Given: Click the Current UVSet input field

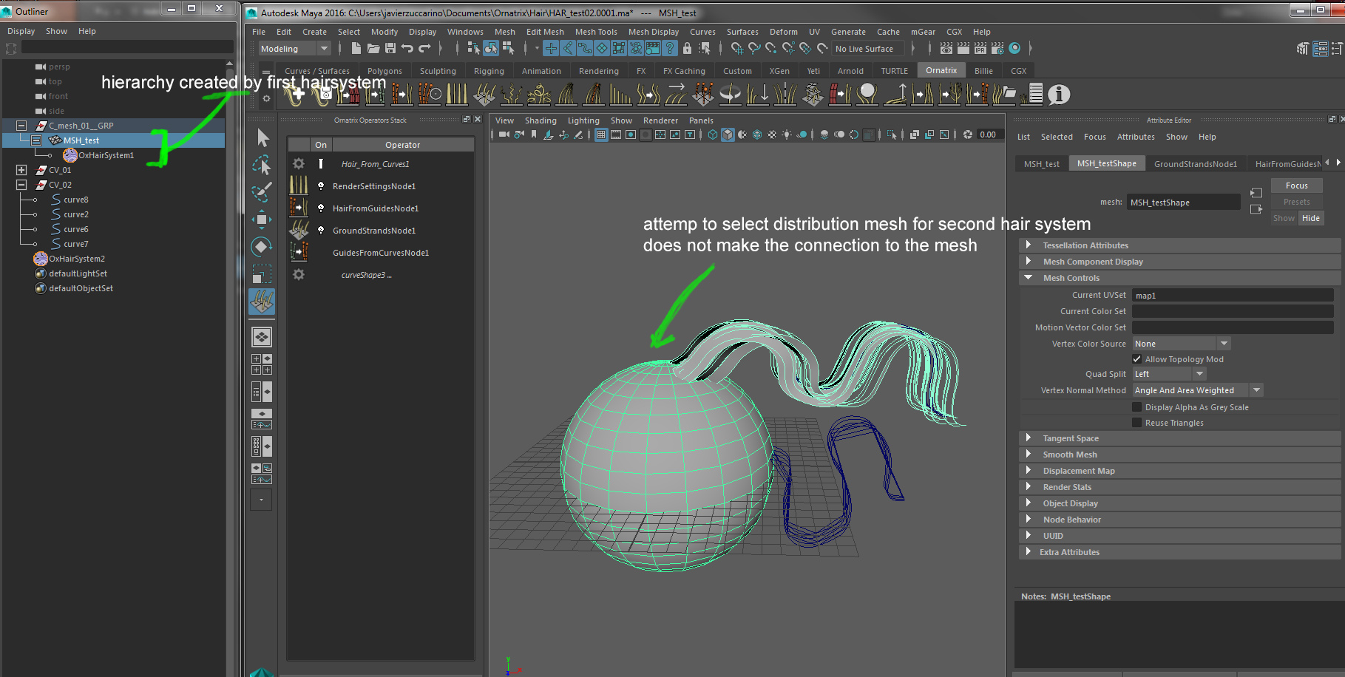Looking at the screenshot, I should coord(1232,296).
